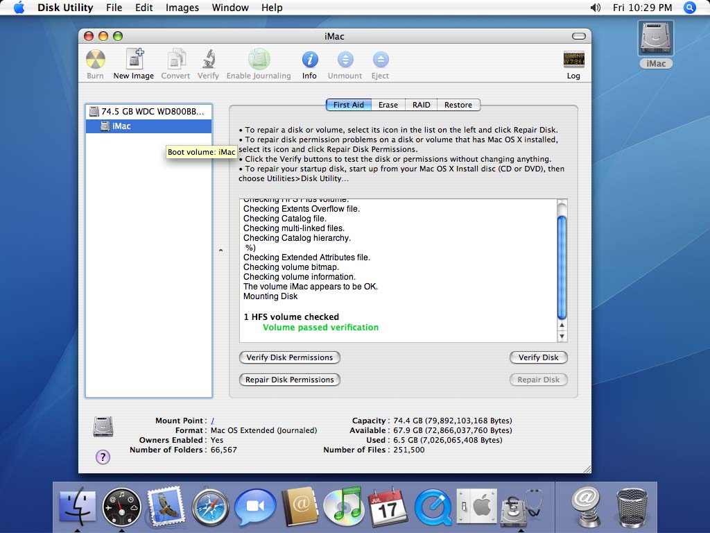Click '1 HFS volume checked' line
This screenshot has height=533, width=710.
pos(291,316)
